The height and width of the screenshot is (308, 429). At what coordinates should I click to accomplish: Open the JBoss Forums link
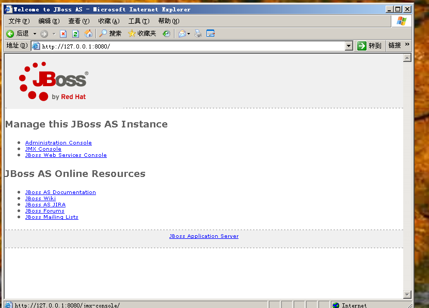[x=45, y=211]
